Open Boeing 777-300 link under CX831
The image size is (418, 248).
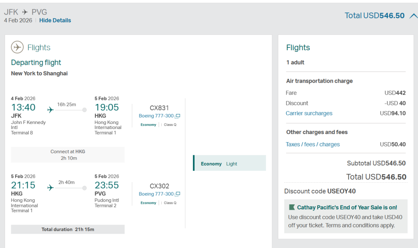[x=156, y=116]
